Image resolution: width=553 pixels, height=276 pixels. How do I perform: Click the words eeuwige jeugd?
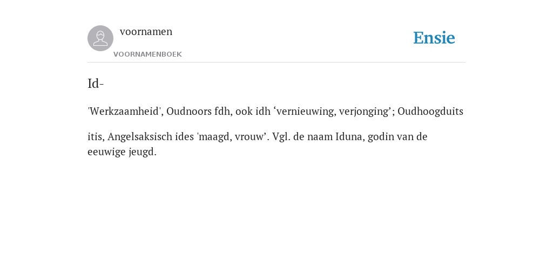[121, 152]
